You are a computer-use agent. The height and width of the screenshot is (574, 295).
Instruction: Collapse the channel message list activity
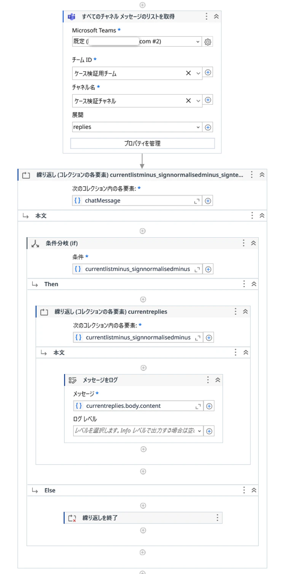click(216, 16)
